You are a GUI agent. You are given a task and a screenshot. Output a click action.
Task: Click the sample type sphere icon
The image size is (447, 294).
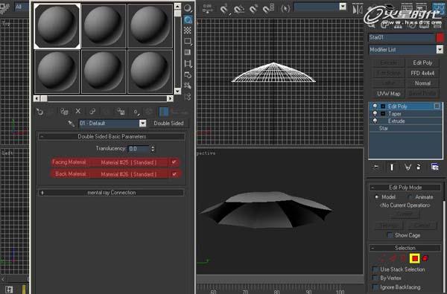pyautogui.click(x=187, y=8)
